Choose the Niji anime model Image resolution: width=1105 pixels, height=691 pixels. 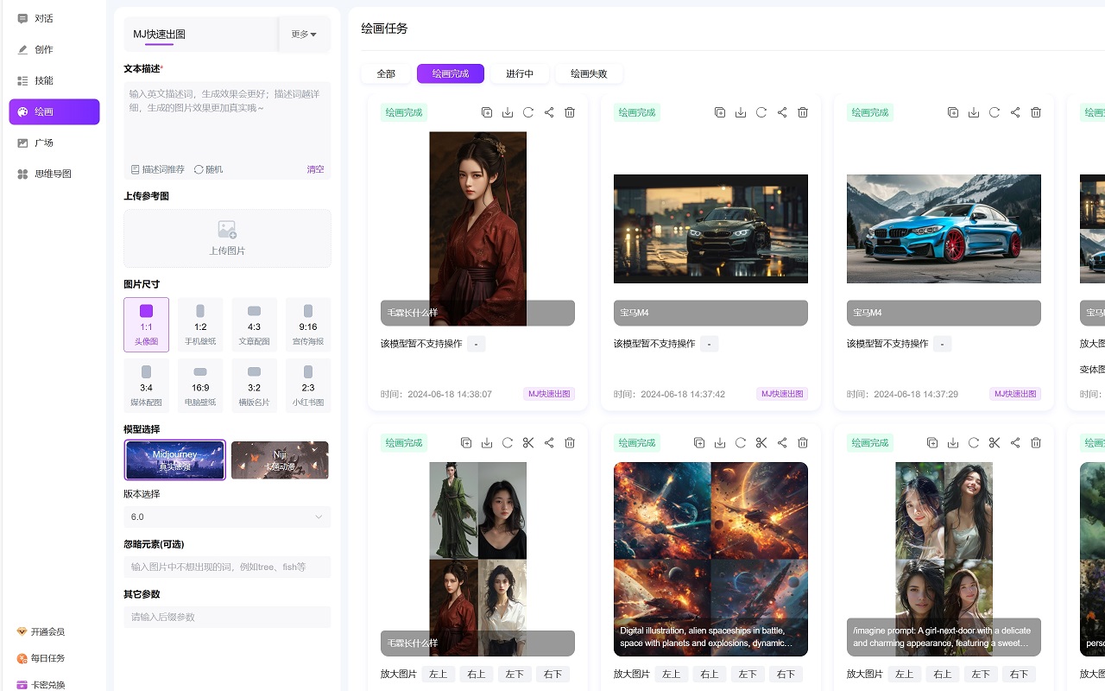point(280,460)
